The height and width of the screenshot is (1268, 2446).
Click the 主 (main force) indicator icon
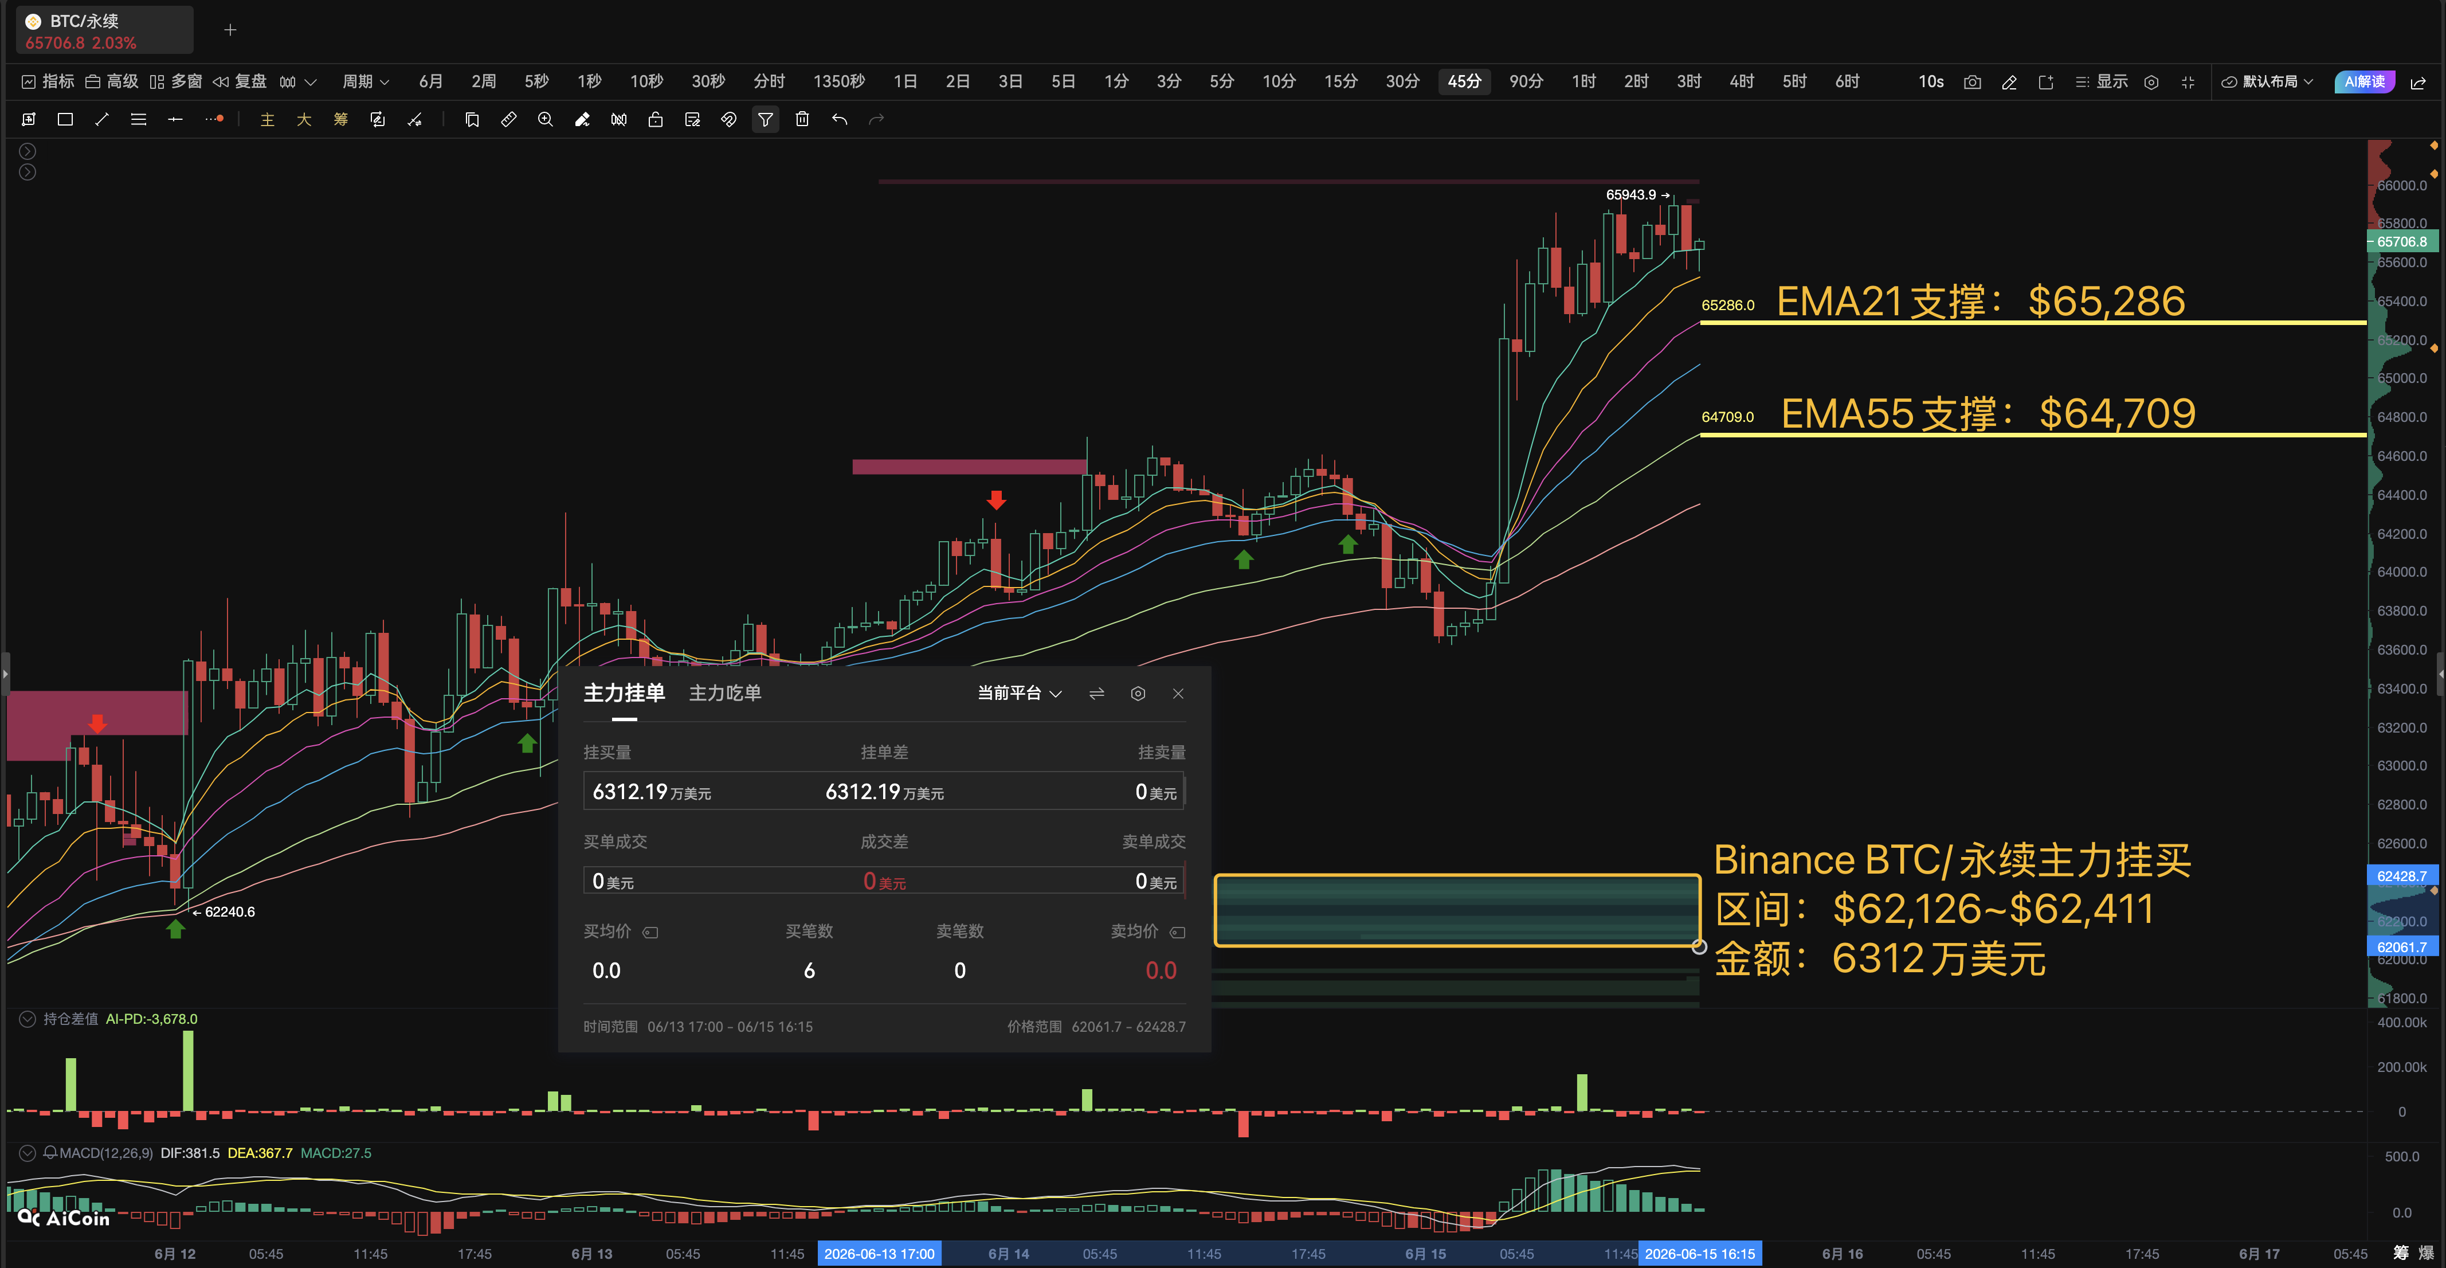click(x=268, y=120)
